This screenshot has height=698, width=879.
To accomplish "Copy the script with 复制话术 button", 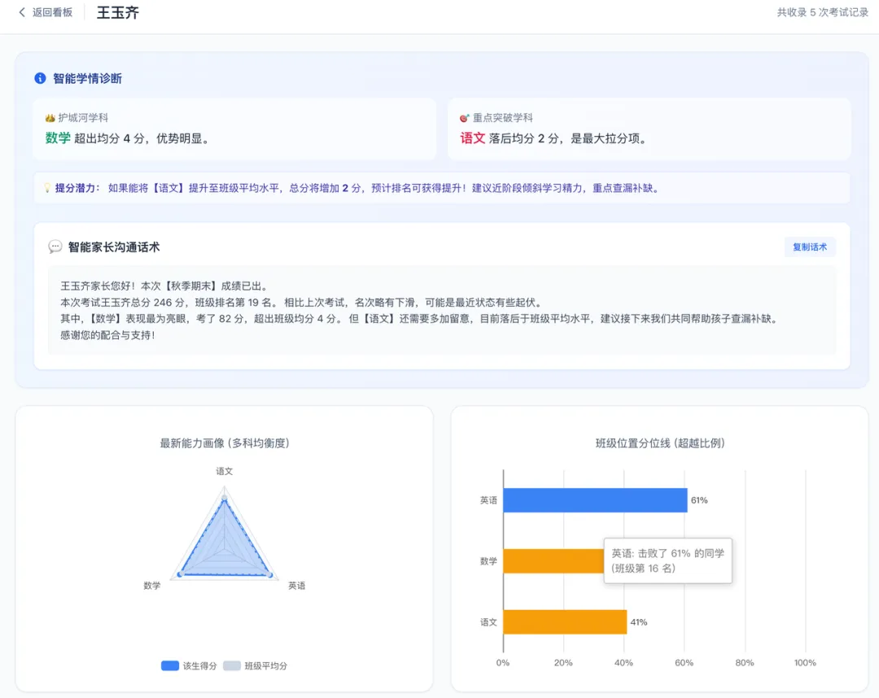I will coord(810,247).
